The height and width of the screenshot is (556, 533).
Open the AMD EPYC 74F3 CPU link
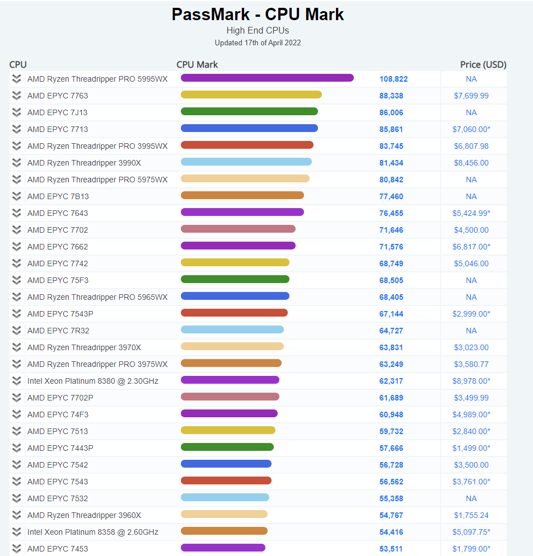58,414
